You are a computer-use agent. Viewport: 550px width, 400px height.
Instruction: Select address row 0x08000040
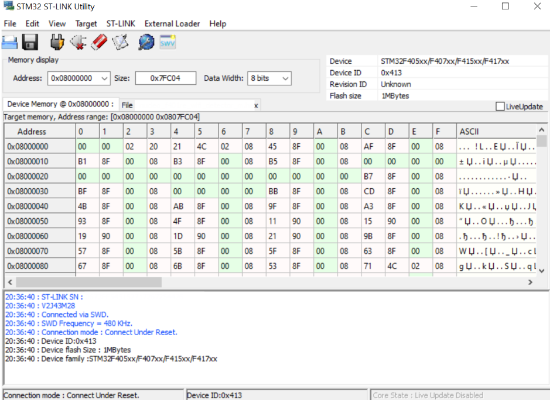40,206
